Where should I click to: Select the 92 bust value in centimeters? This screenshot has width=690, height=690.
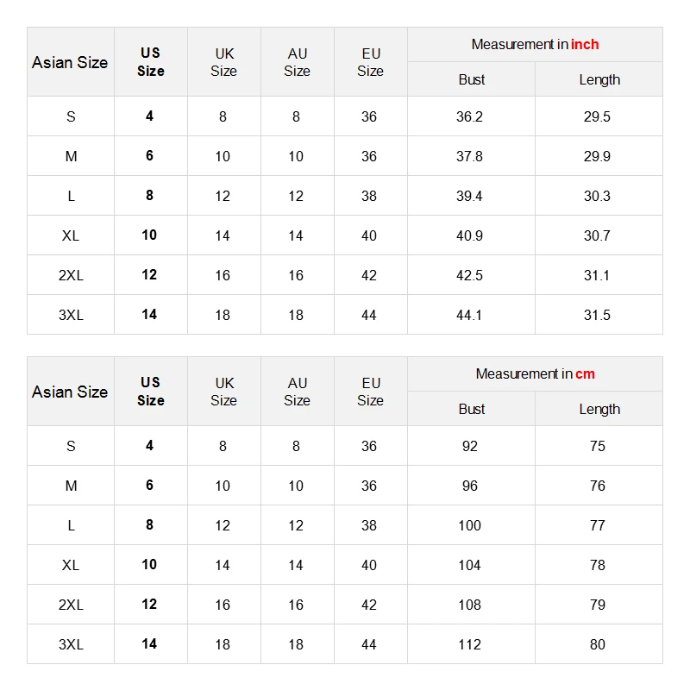[x=469, y=446]
